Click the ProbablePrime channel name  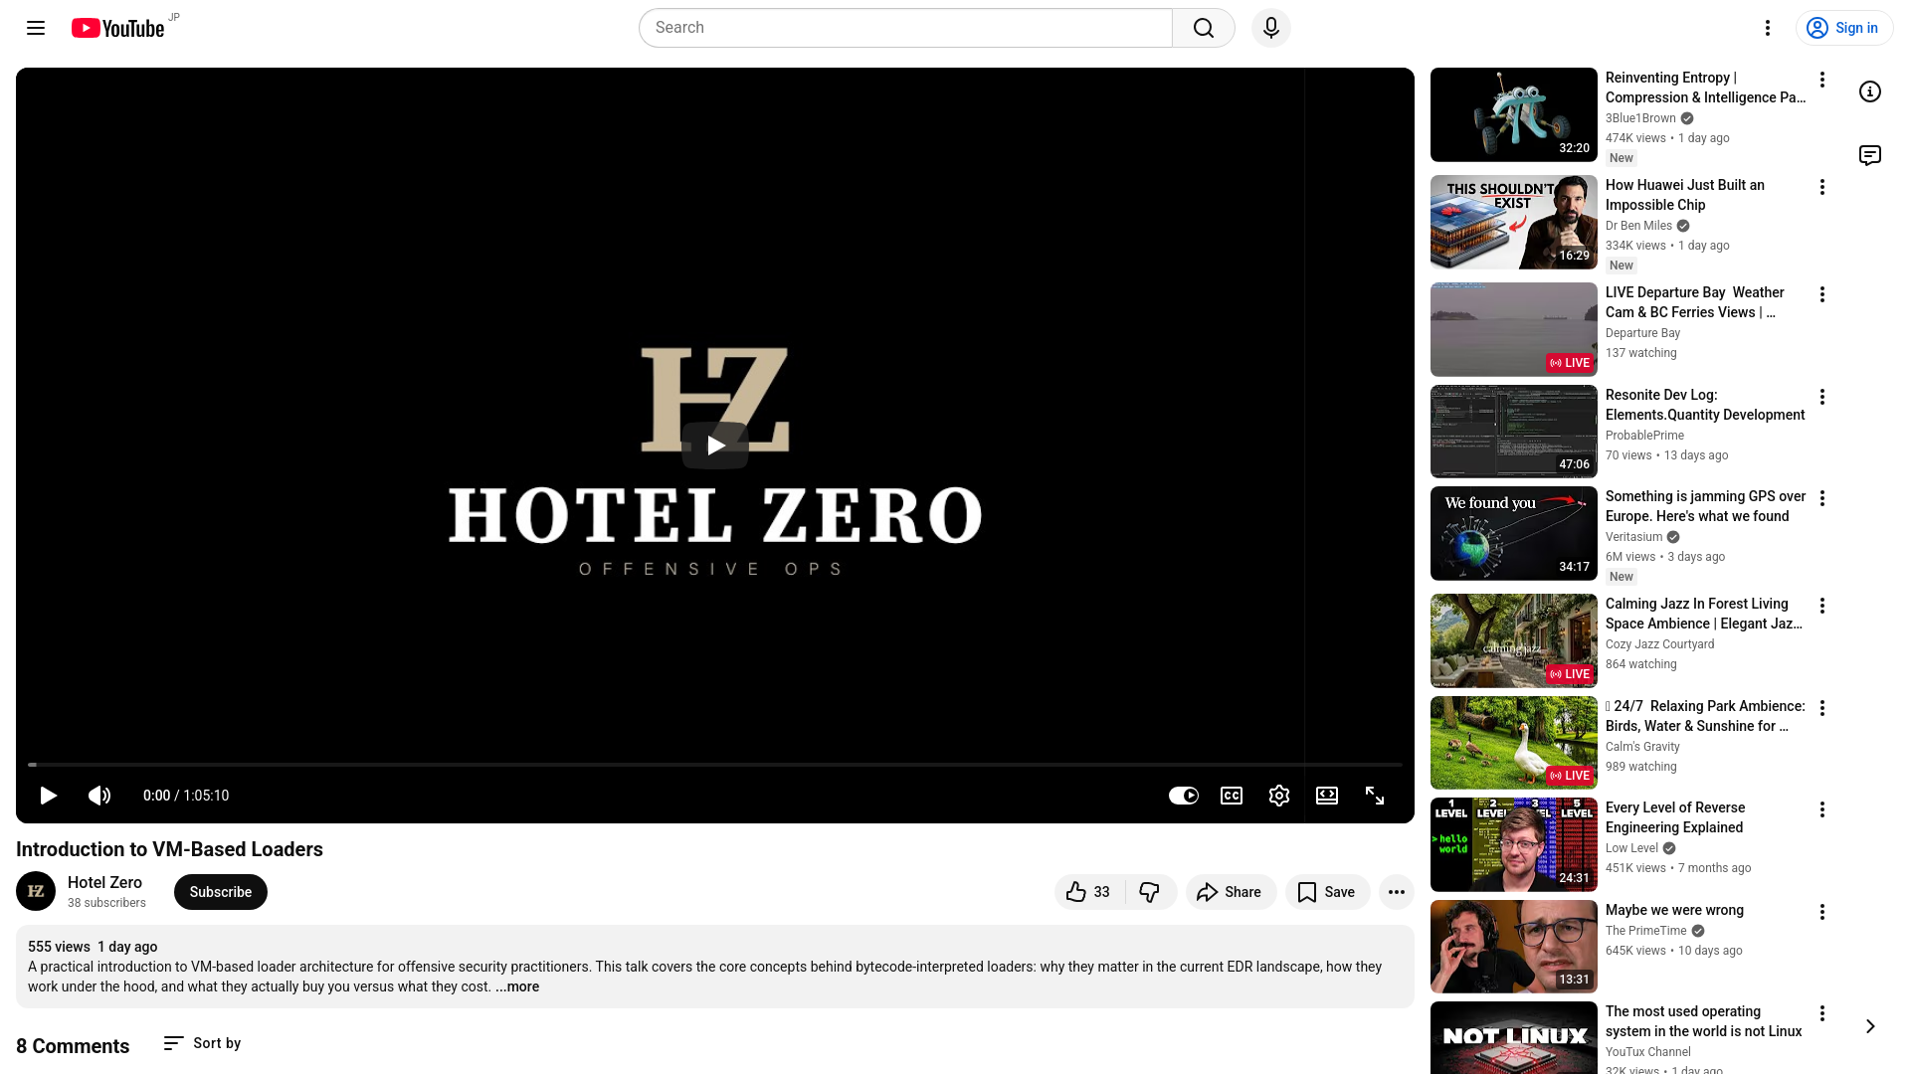point(1644,436)
